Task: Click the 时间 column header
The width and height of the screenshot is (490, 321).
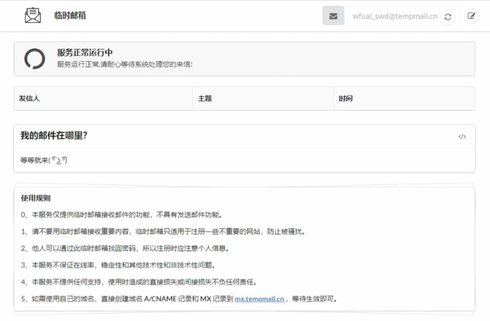Action: [x=345, y=99]
